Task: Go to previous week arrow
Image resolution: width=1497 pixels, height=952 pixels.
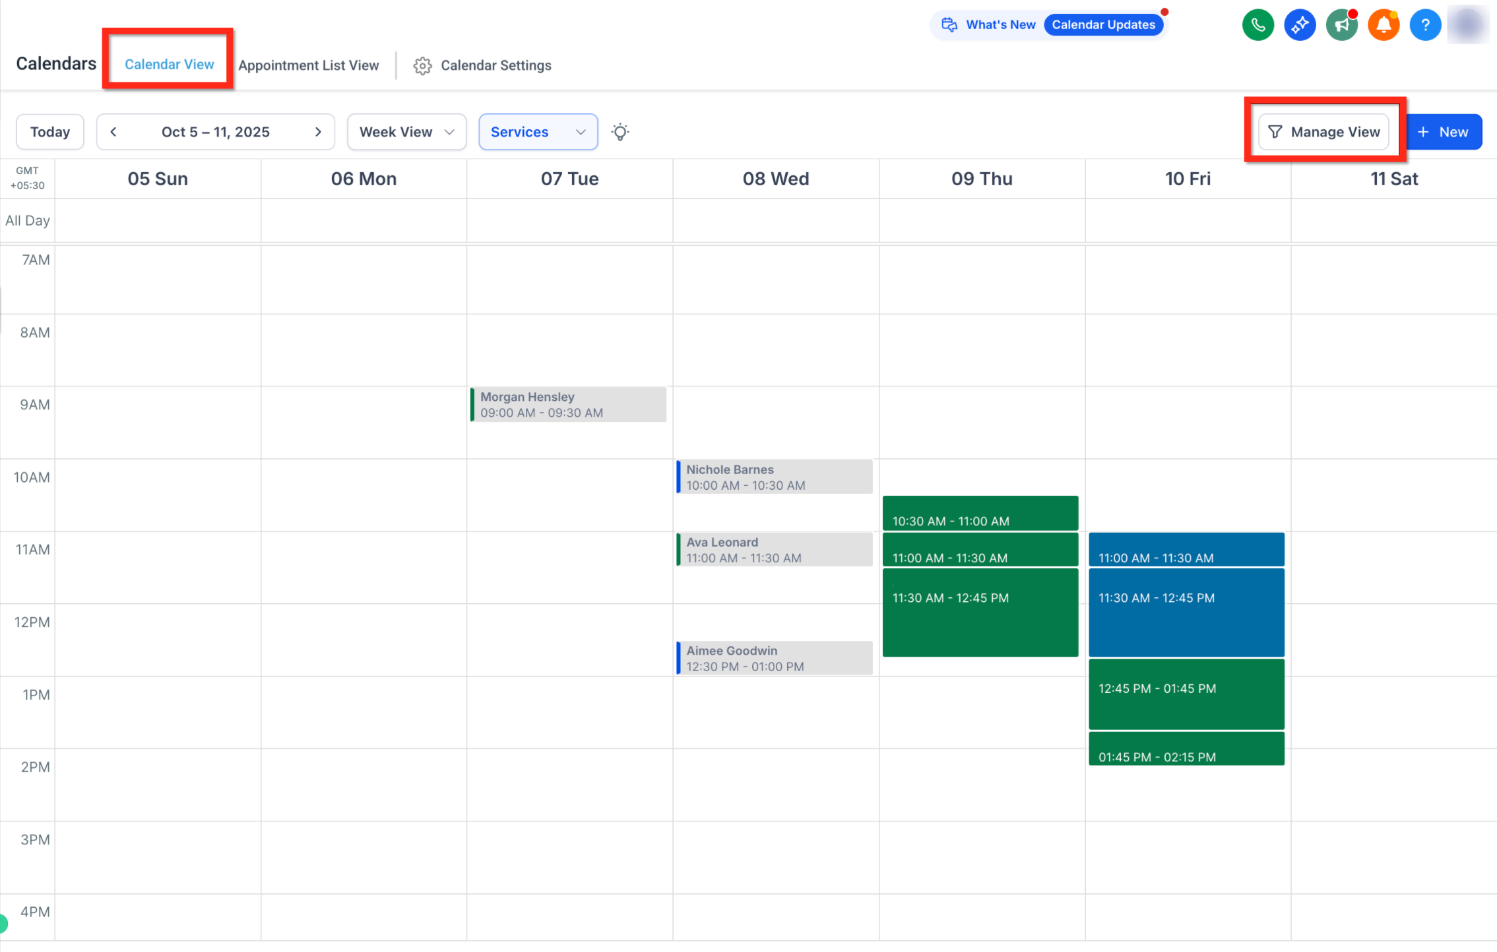Action: [113, 132]
